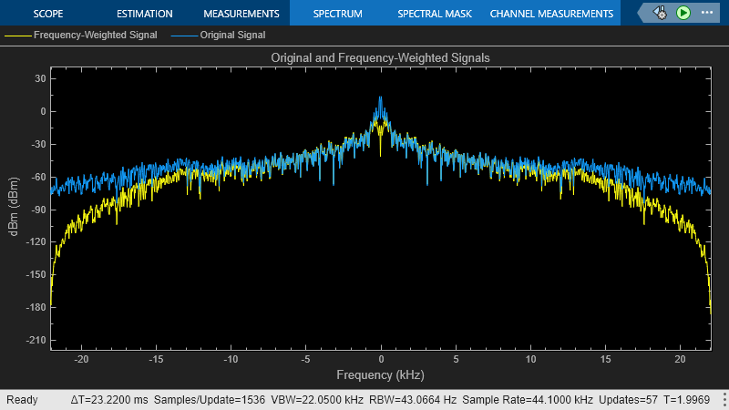Switch to the Scope tab
This screenshot has height=410, width=729.
tap(48, 14)
